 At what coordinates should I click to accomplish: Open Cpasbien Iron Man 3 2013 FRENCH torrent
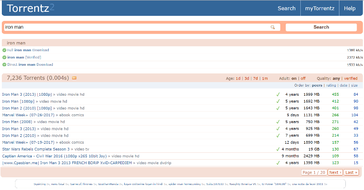tap(67, 163)
